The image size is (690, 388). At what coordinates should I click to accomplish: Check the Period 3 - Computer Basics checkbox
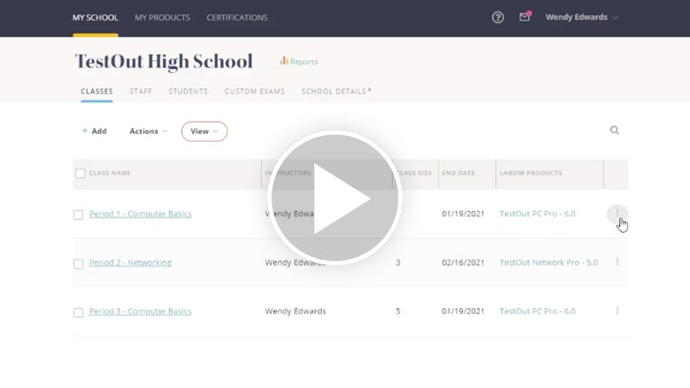[79, 312]
